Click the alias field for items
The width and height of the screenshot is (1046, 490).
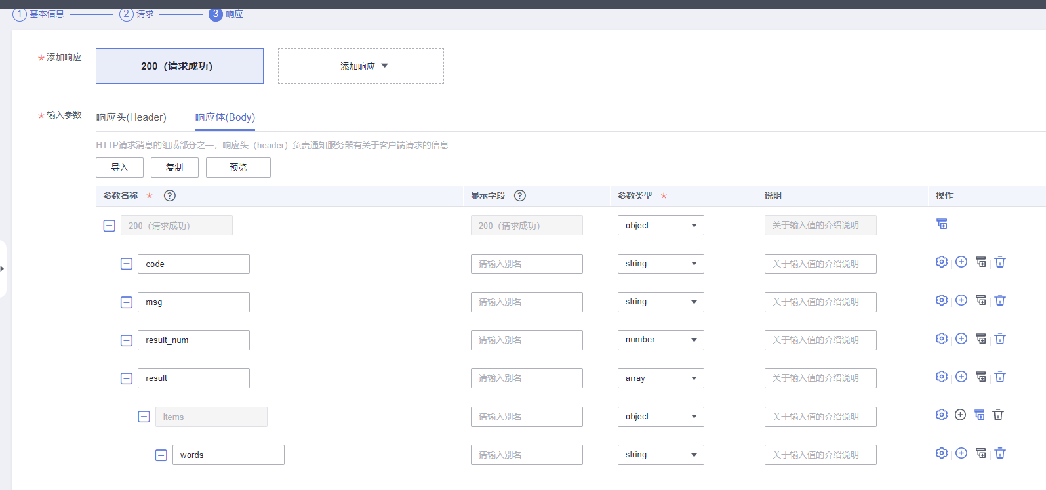[527, 417]
